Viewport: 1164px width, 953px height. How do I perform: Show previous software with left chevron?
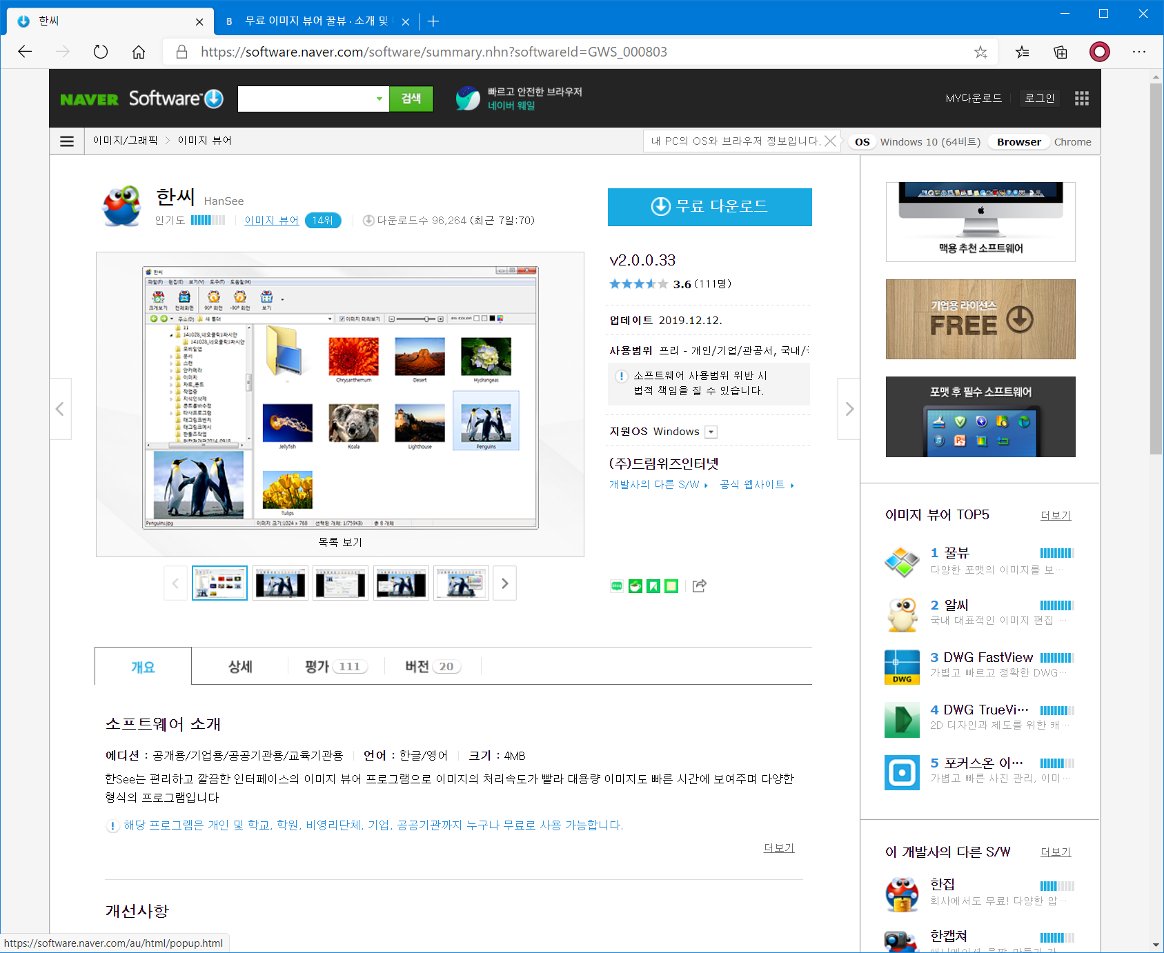click(60, 409)
